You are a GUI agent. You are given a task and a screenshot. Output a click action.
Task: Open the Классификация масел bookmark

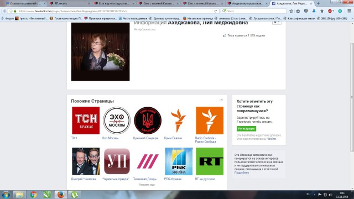coord(299,18)
